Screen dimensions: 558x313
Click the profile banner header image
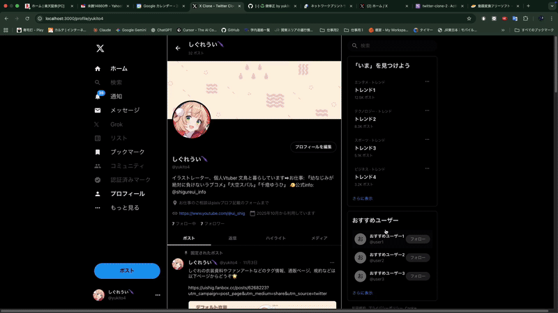point(254,90)
